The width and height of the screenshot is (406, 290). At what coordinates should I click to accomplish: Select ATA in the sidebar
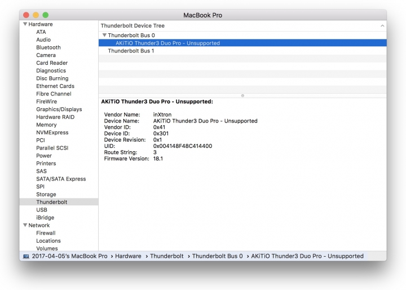pyautogui.click(x=41, y=32)
